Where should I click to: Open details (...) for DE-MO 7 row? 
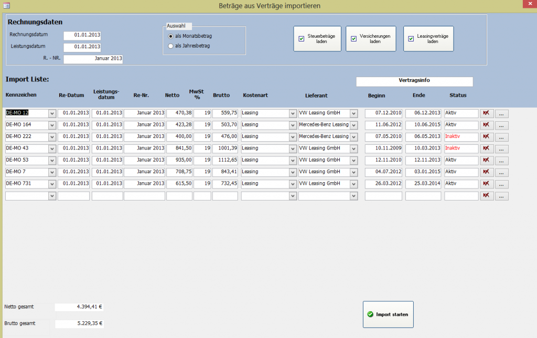(502, 173)
